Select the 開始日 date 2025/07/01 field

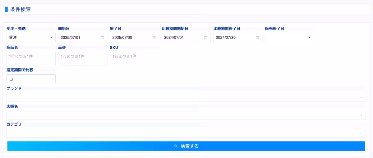(78, 38)
